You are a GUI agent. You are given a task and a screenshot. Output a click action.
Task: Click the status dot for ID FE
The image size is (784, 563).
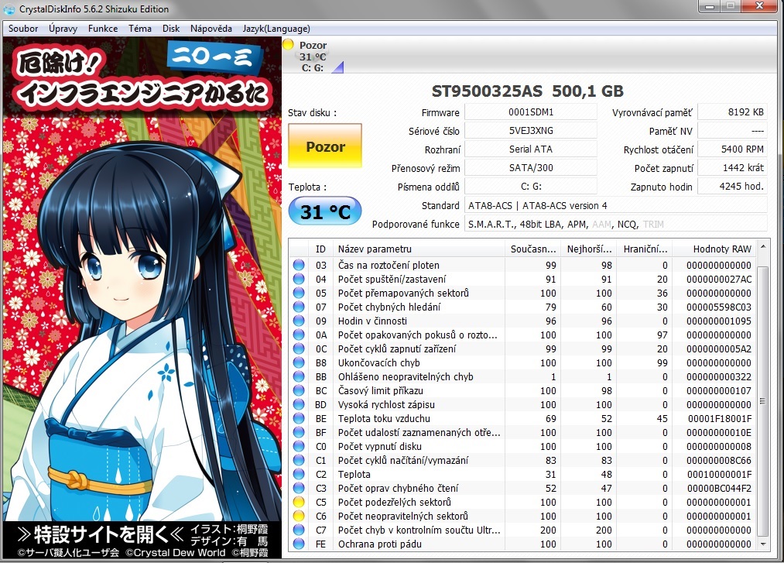click(x=299, y=544)
